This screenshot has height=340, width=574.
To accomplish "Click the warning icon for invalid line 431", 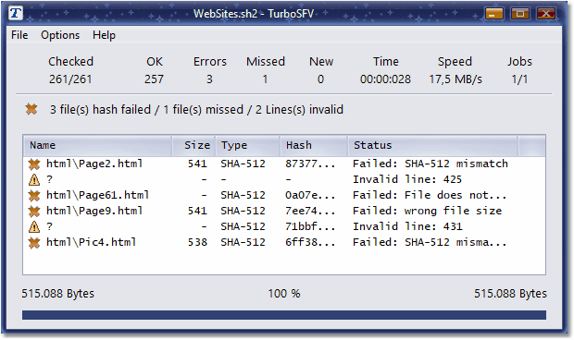I will (x=34, y=226).
